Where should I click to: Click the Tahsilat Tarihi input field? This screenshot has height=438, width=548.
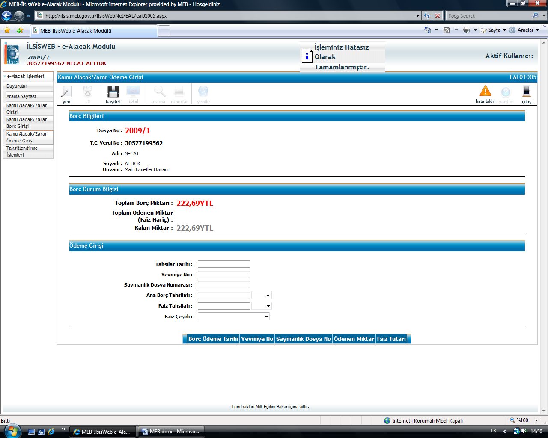point(224,264)
